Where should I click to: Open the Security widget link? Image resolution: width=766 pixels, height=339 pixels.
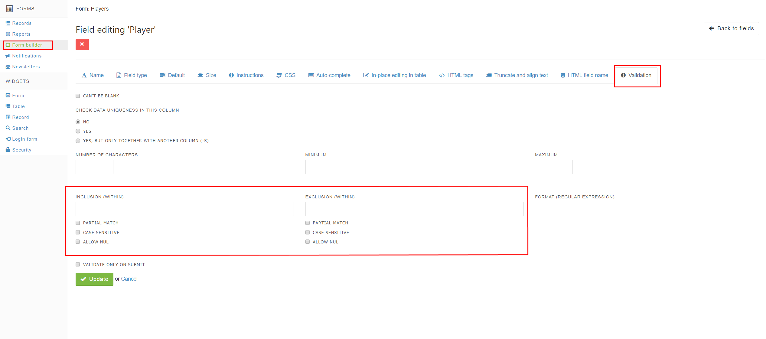(22, 150)
